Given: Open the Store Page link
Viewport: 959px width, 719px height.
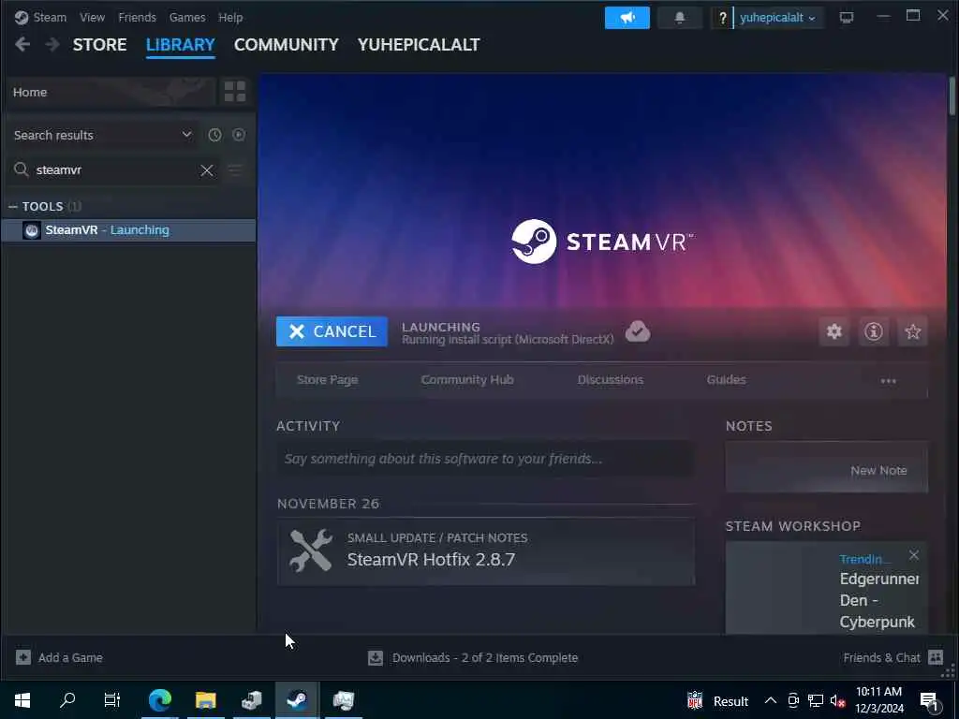Looking at the screenshot, I should 327,380.
